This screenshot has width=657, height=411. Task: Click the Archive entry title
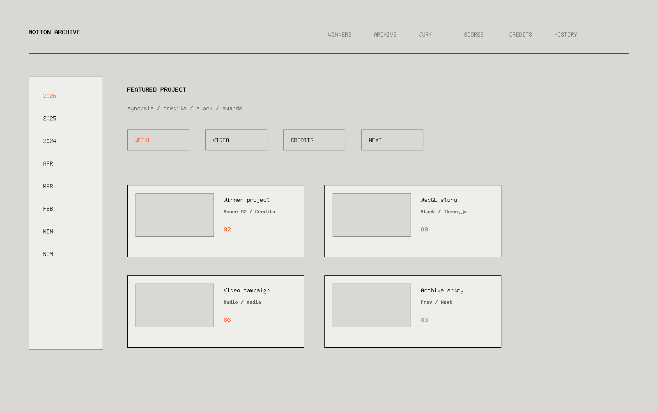442,290
